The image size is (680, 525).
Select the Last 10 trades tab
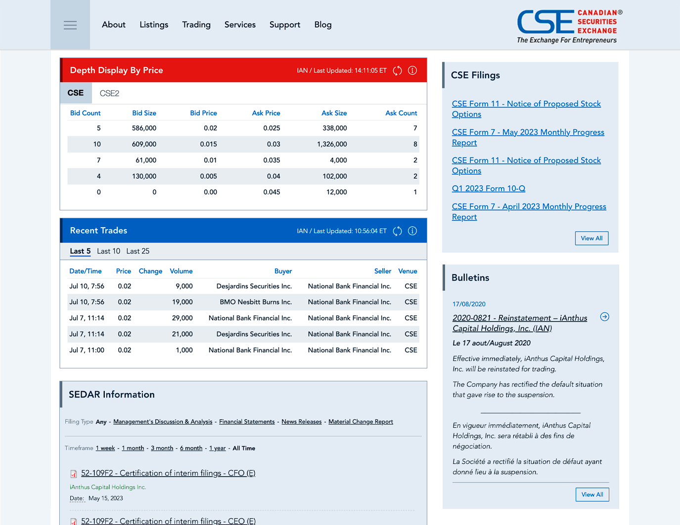108,251
